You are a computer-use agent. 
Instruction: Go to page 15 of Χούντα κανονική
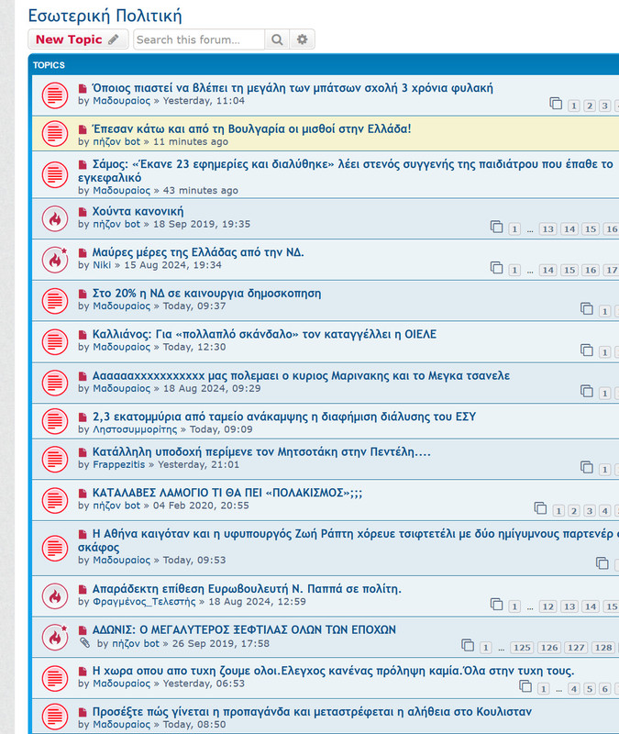(x=591, y=228)
